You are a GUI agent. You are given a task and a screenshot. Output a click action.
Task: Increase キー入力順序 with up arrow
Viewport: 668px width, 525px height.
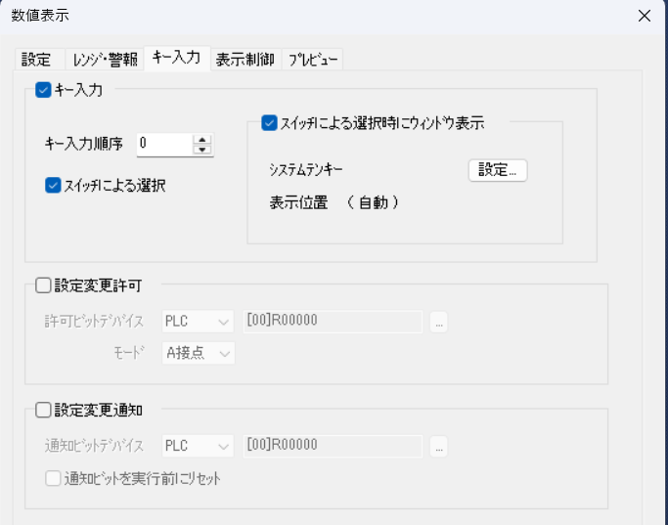coord(202,139)
